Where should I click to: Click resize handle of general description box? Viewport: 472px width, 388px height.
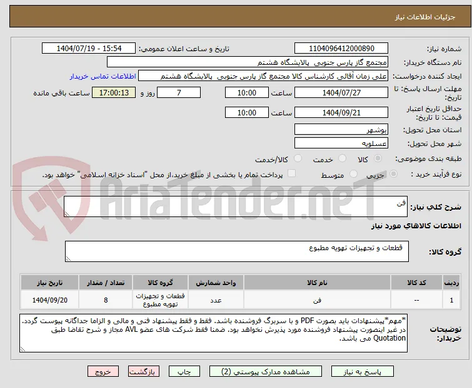click(x=67, y=214)
